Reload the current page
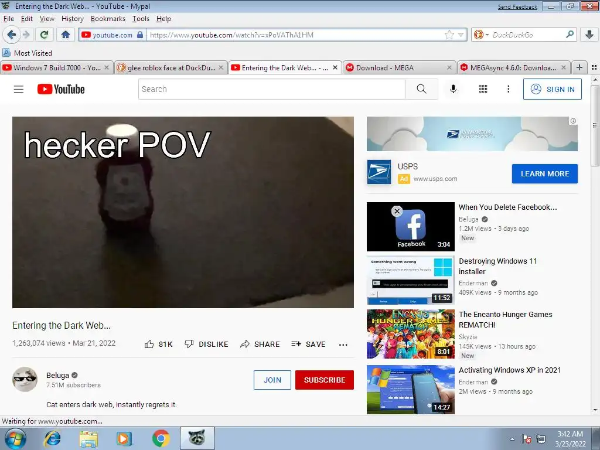Viewport: 600px width, 450px height. 45,35
